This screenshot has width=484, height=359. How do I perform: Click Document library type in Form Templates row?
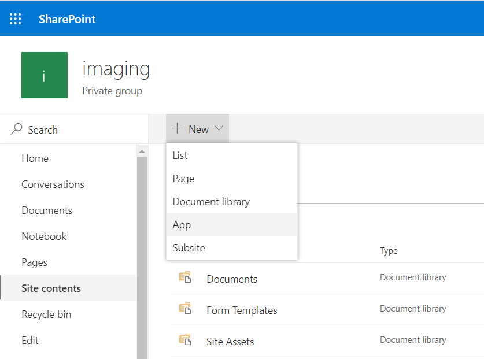click(x=413, y=309)
